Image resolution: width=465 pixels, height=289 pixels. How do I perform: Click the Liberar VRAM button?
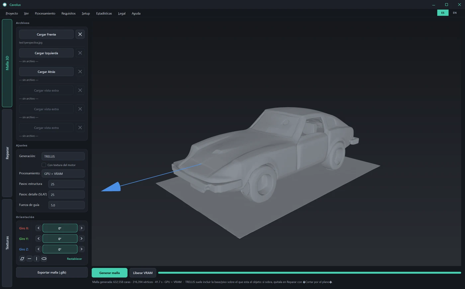[x=143, y=273]
